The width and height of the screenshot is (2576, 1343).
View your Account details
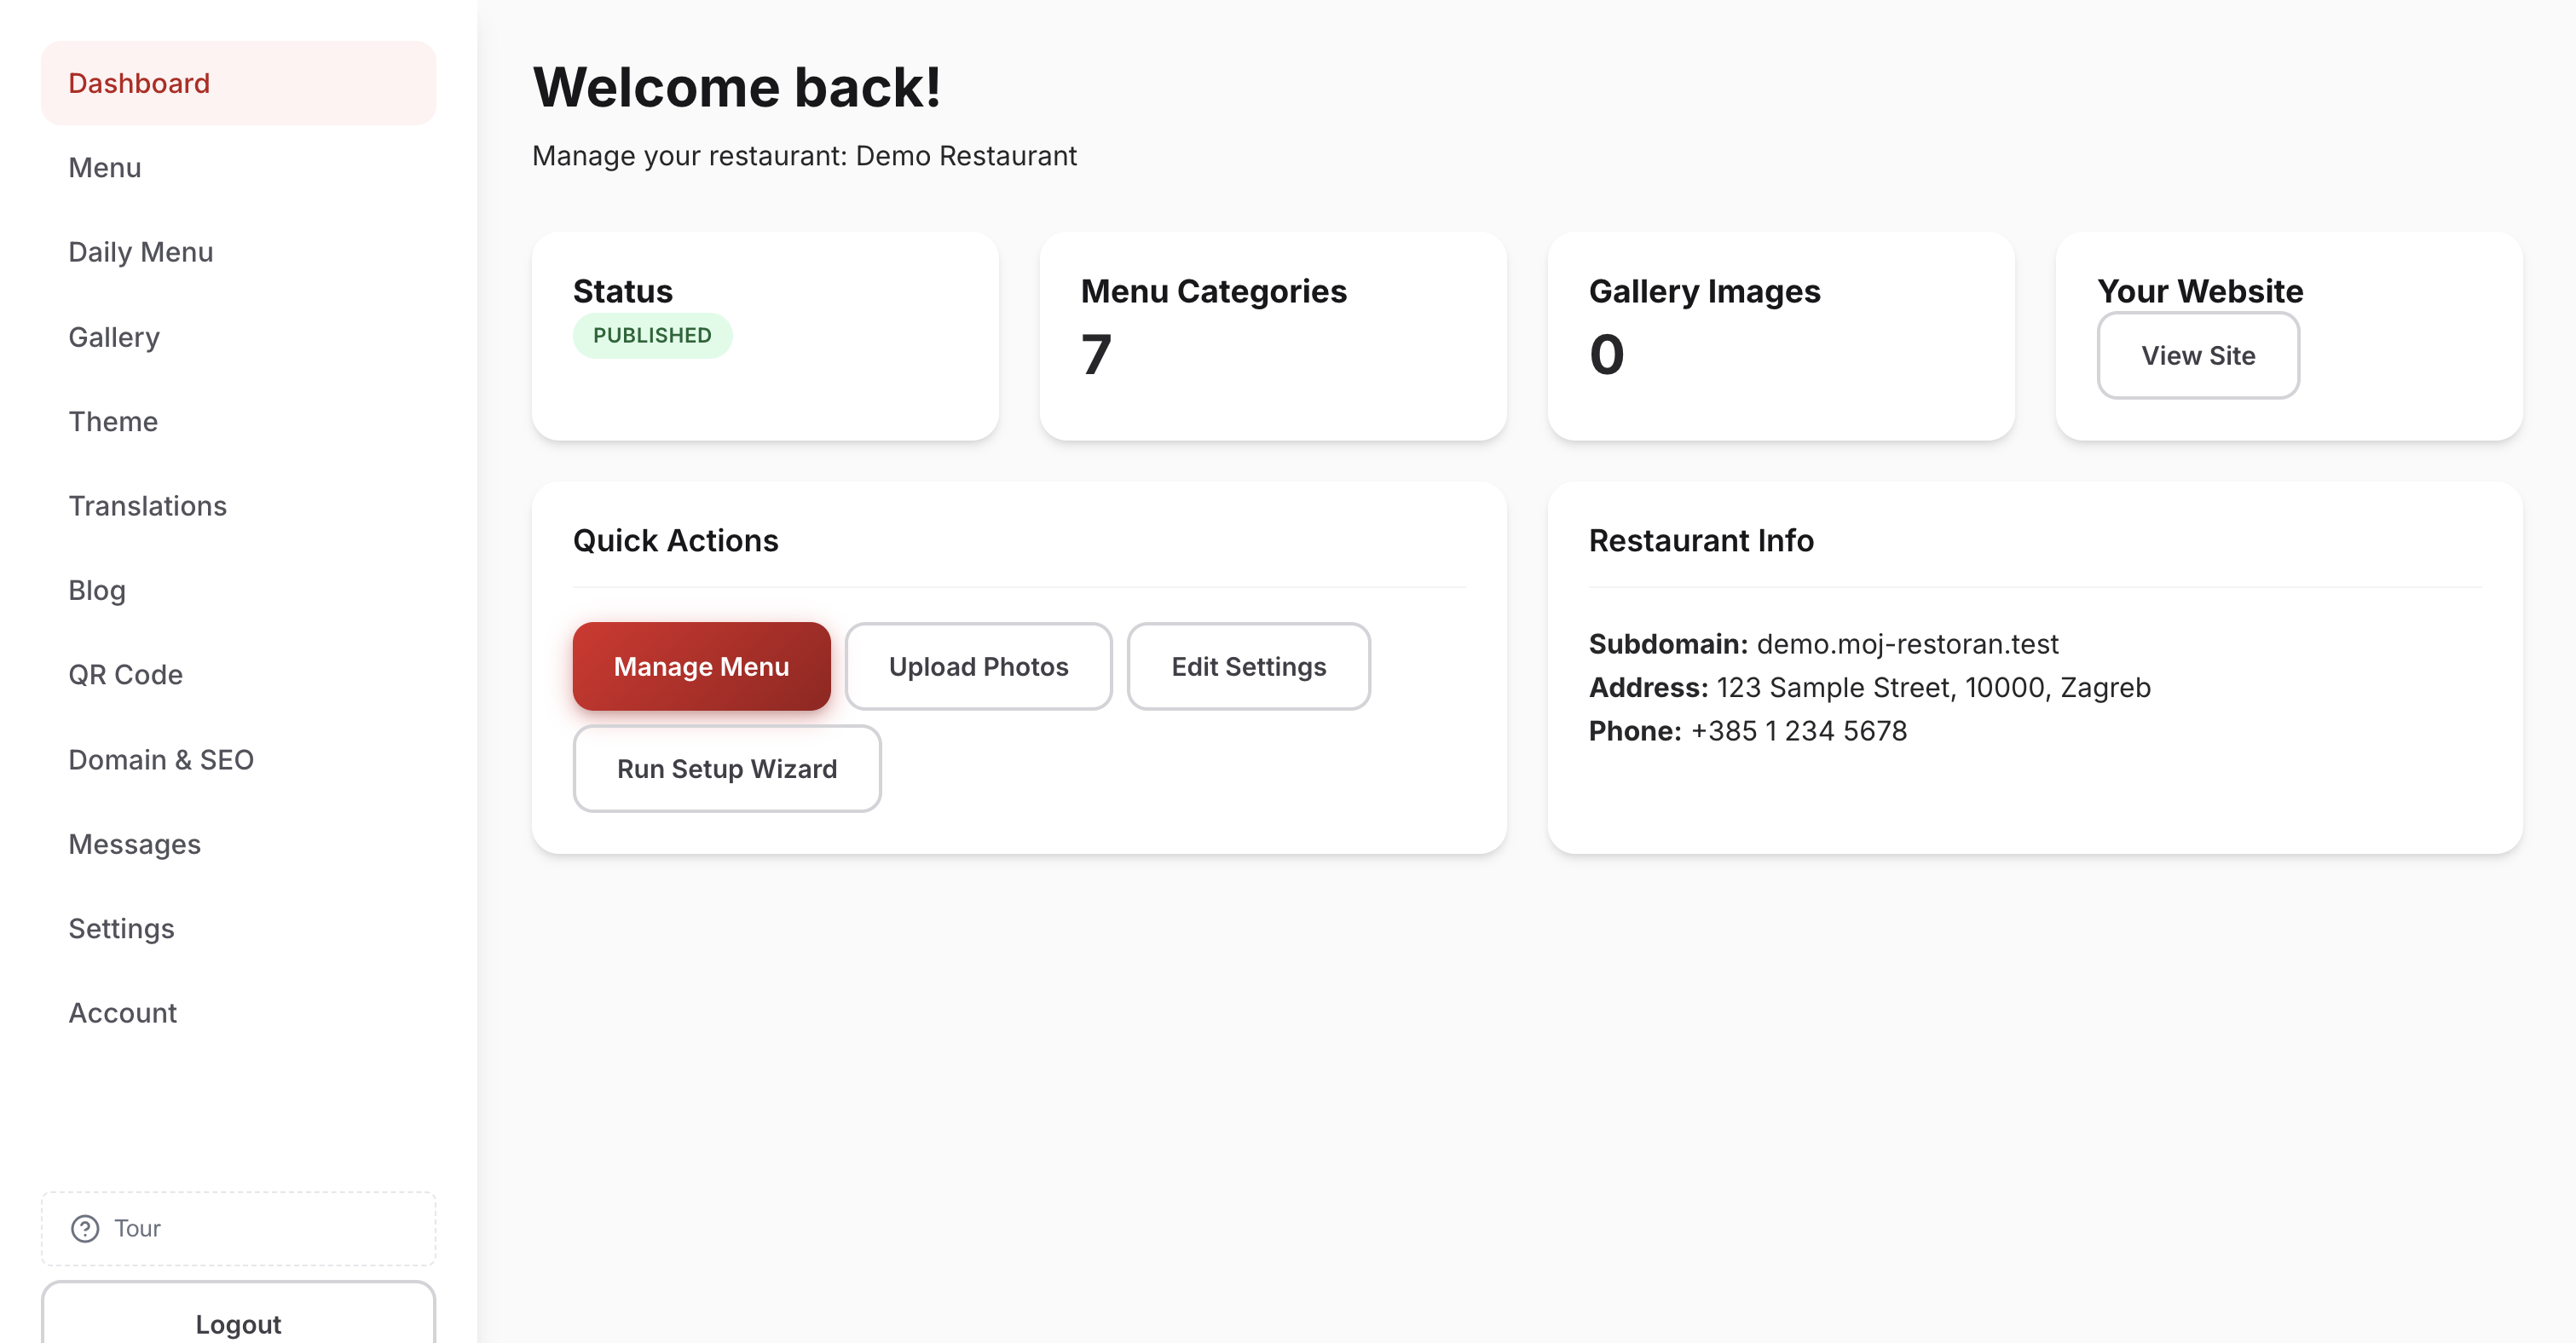pyautogui.click(x=122, y=1012)
